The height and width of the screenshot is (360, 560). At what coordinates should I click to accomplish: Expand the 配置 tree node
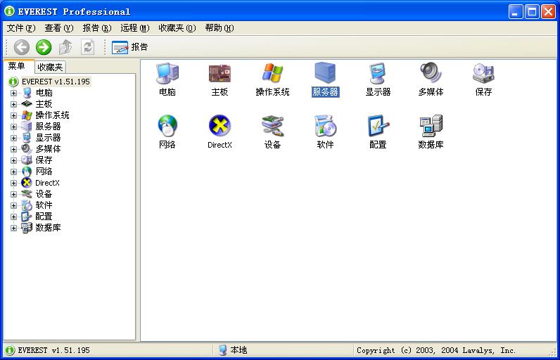point(13,217)
